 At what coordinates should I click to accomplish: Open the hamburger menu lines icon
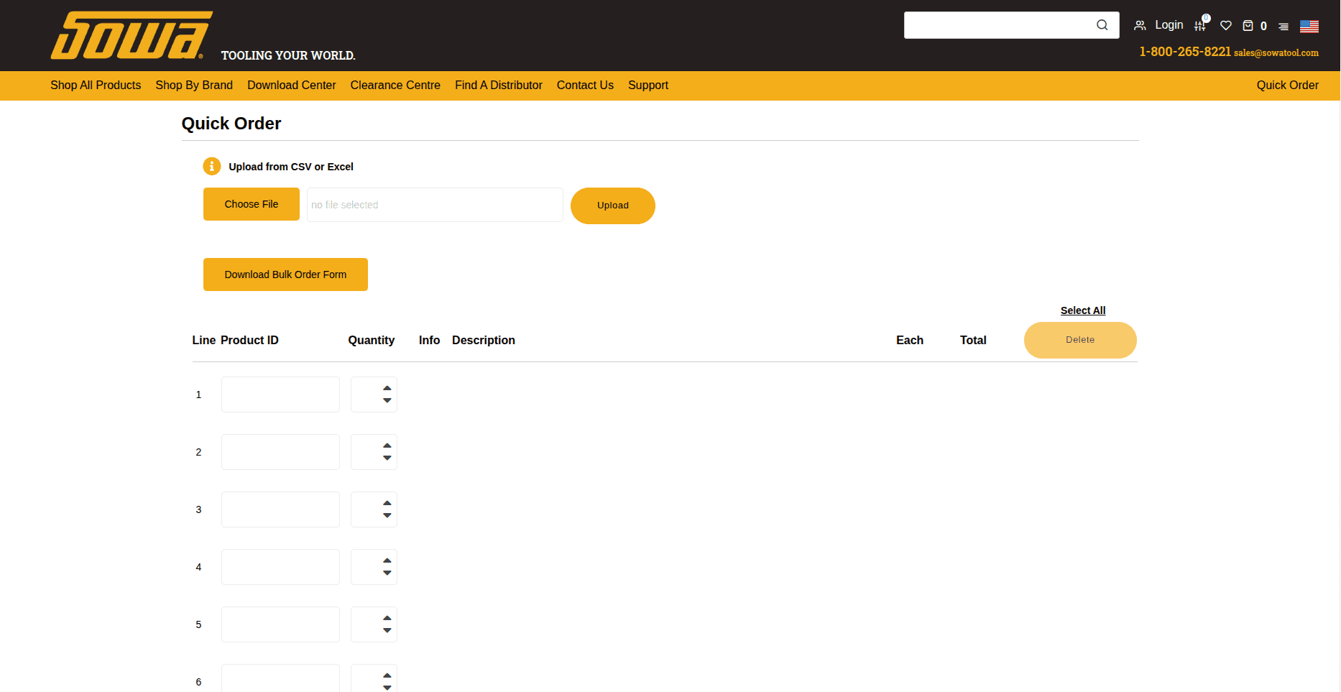1284,26
